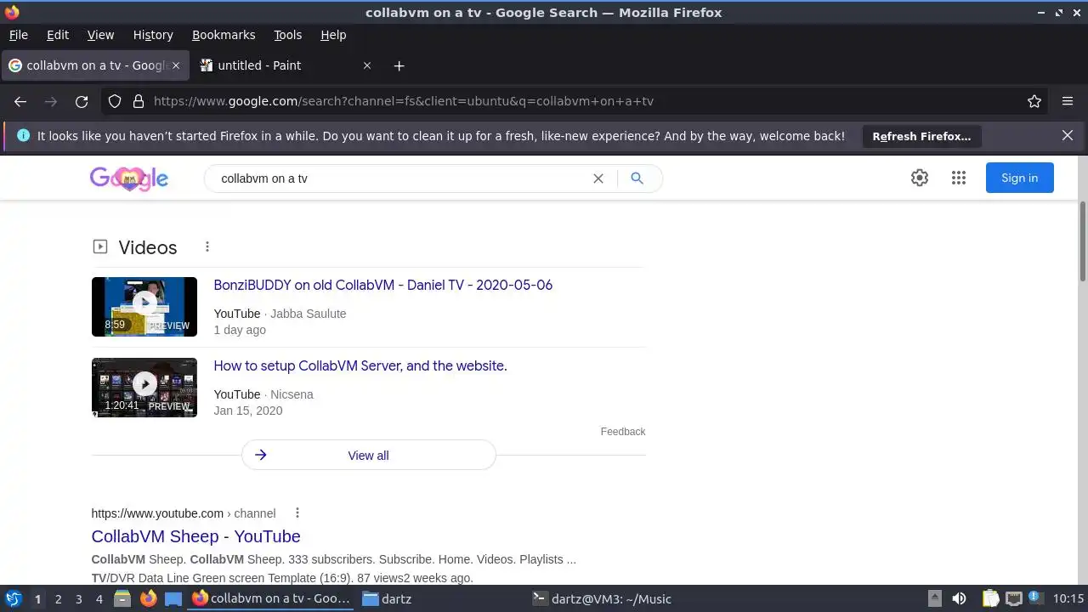Go to Google home via logo
1088x612 pixels.
[129, 178]
